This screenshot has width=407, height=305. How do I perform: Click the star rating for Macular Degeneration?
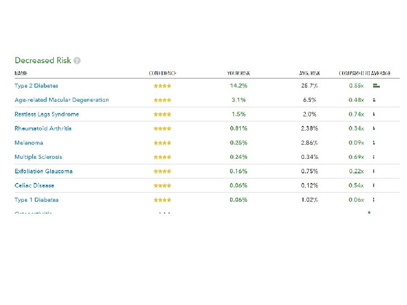pyautogui.click(x=162, y=100)
